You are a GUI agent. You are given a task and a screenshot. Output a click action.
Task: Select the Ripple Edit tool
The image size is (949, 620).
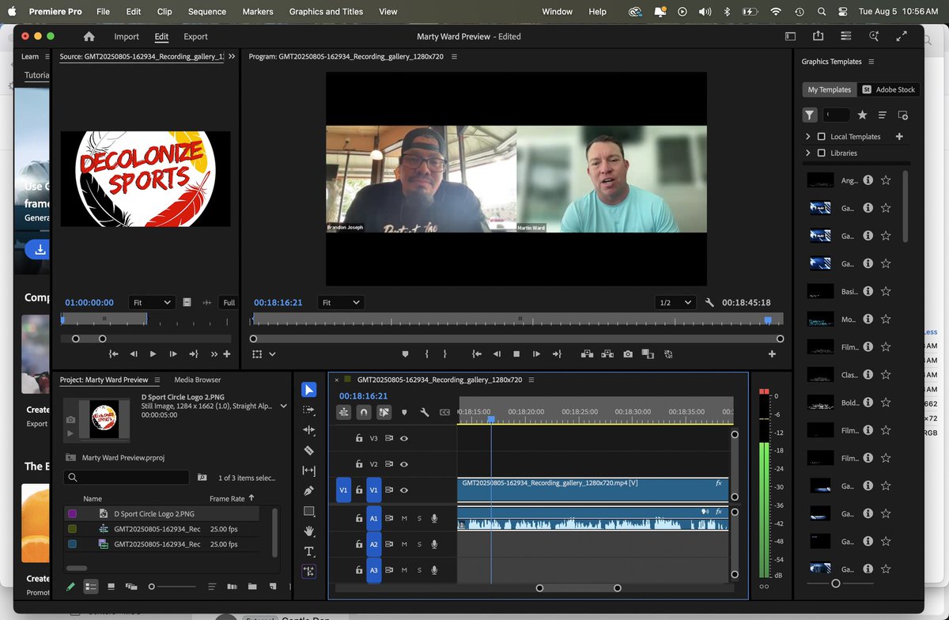(309, 429)
